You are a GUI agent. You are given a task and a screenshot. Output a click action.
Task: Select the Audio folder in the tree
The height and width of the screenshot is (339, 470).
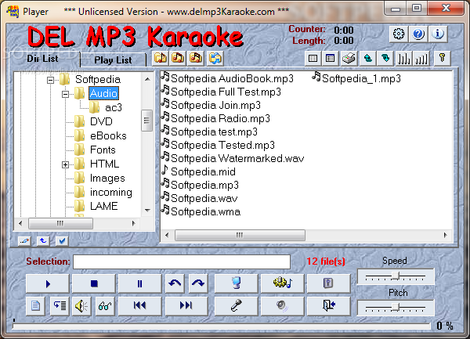click(x=103, y=93)
